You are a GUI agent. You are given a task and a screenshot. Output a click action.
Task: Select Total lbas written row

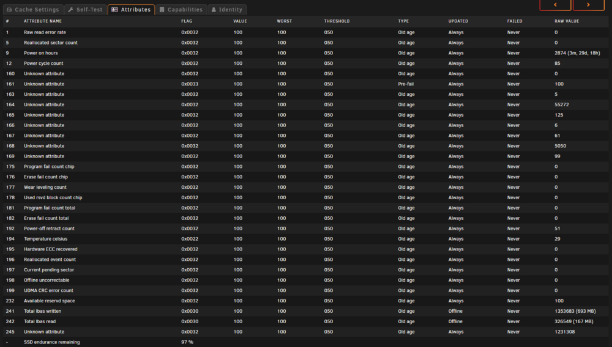(306, 311)
